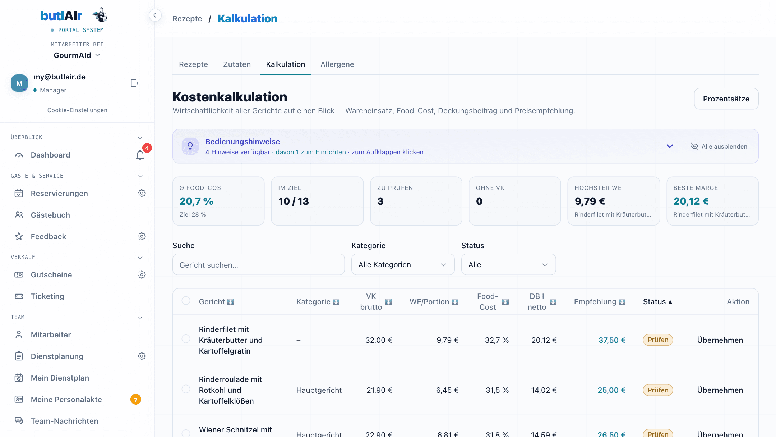
Task: Collapse the GÄSTE & SERVICE sidebar section
Action: click(x=140, y=176)
